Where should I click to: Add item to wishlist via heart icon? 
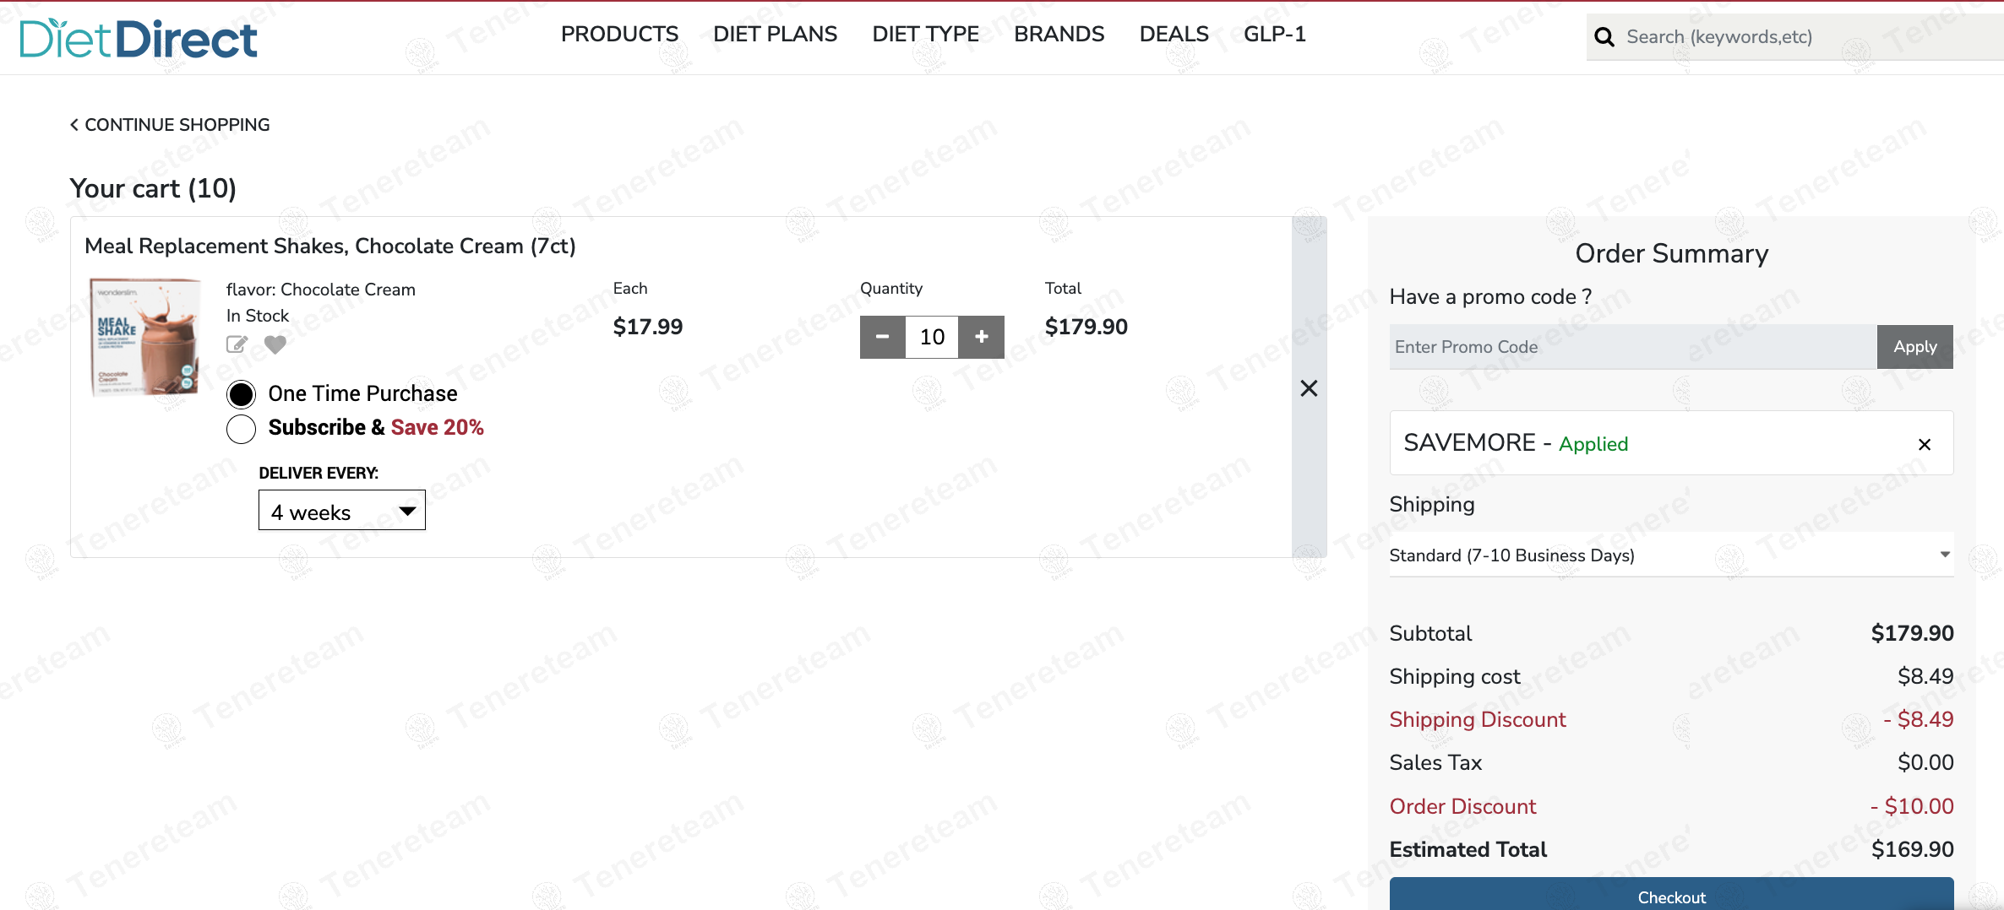[275, 344]
